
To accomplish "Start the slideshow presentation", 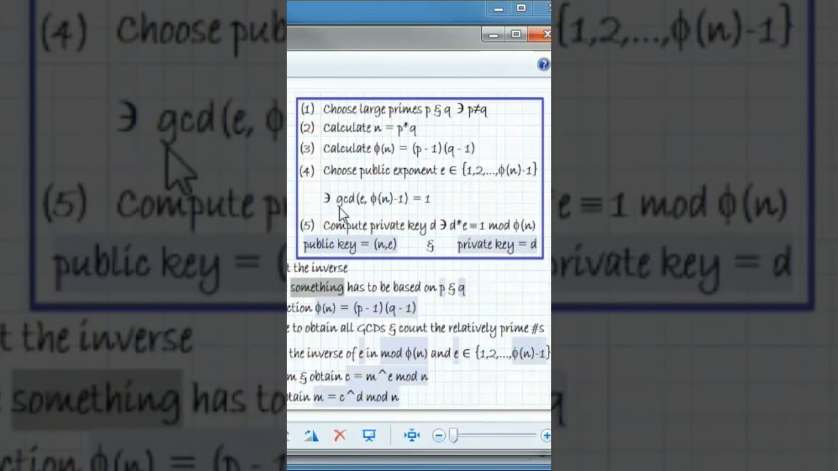I will [369, 436].
